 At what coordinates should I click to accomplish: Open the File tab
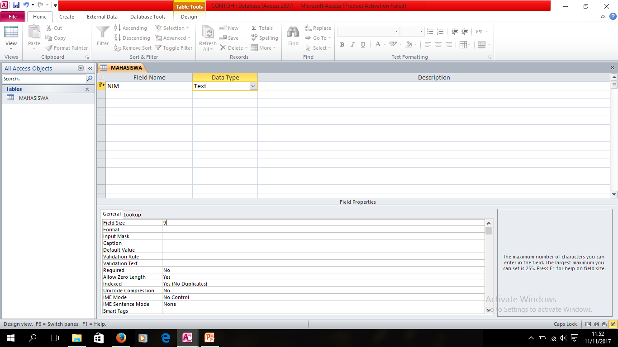tap(13, 17)
